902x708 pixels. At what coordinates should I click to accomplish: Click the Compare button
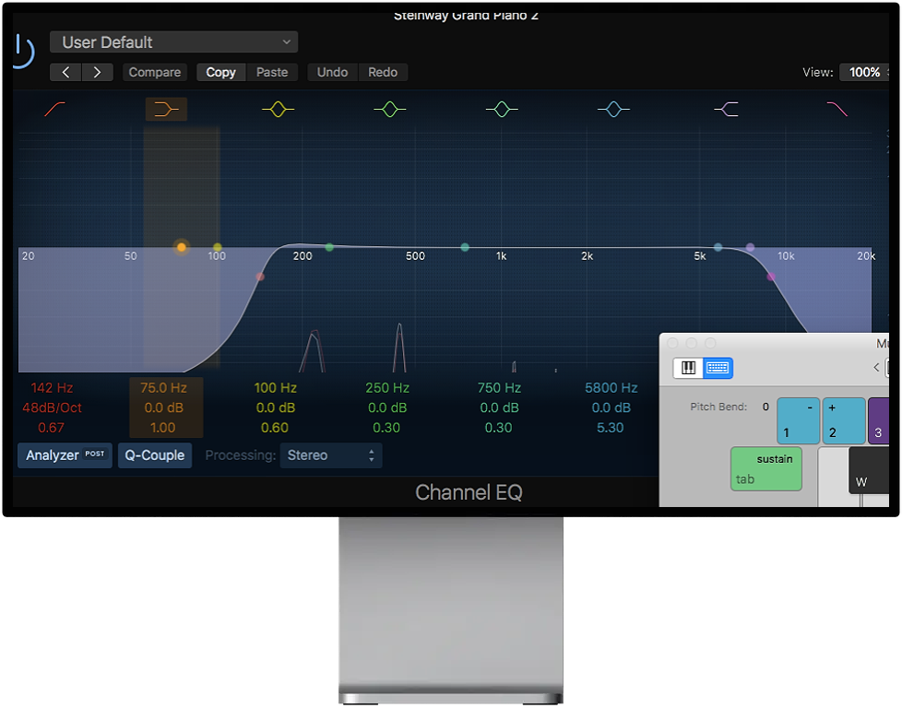(154, 73)
